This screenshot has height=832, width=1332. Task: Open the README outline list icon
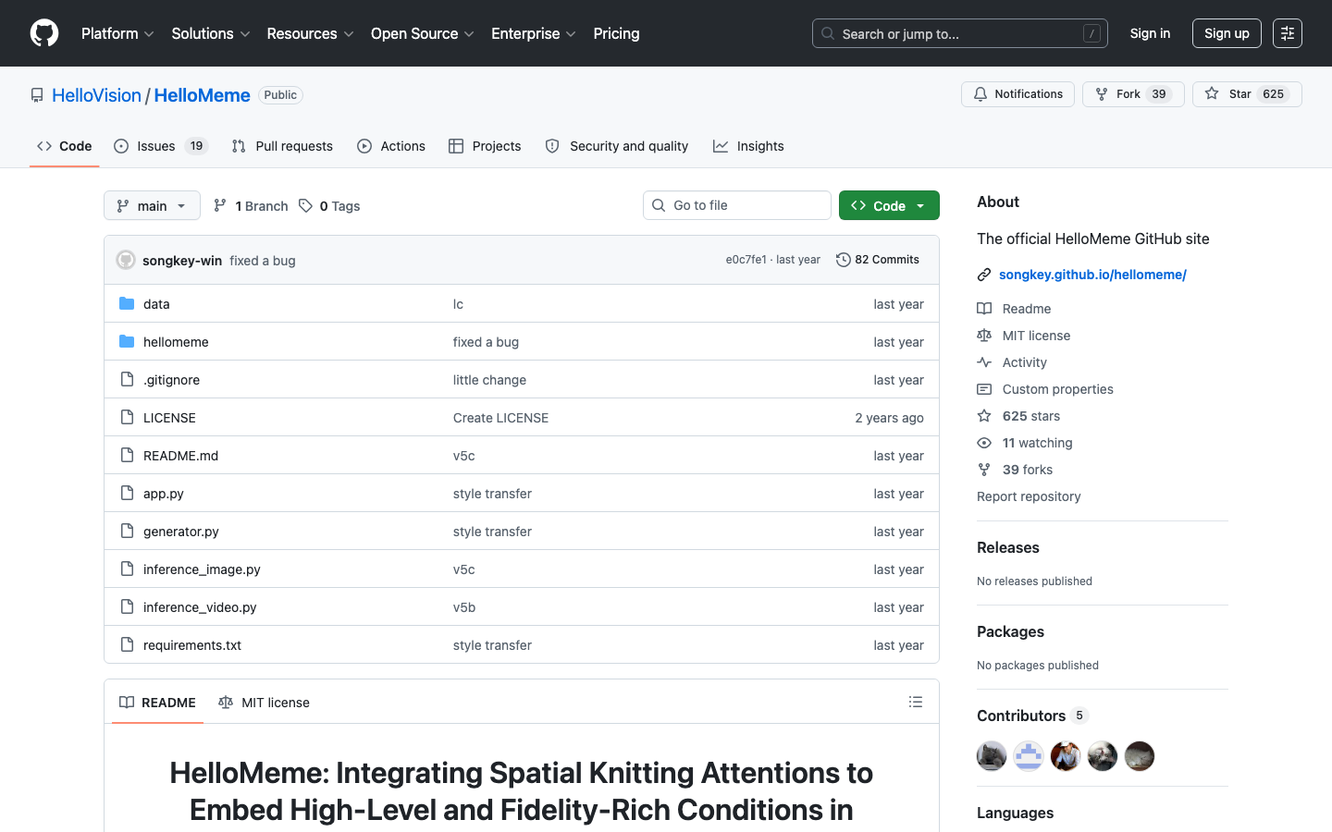tap(916, 703)
